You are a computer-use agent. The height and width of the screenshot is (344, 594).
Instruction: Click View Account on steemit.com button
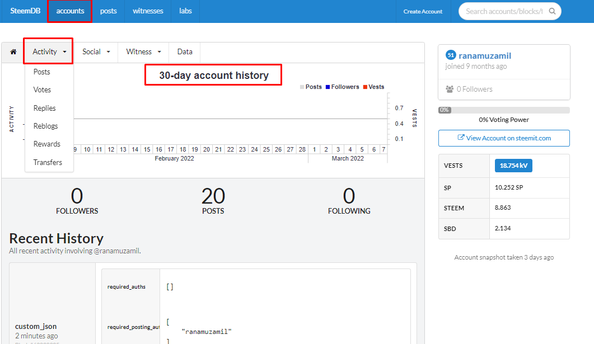(504, 138)
